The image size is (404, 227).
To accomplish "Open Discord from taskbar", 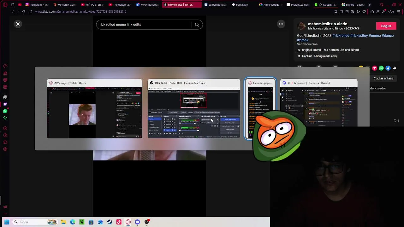I will (137, 222).
